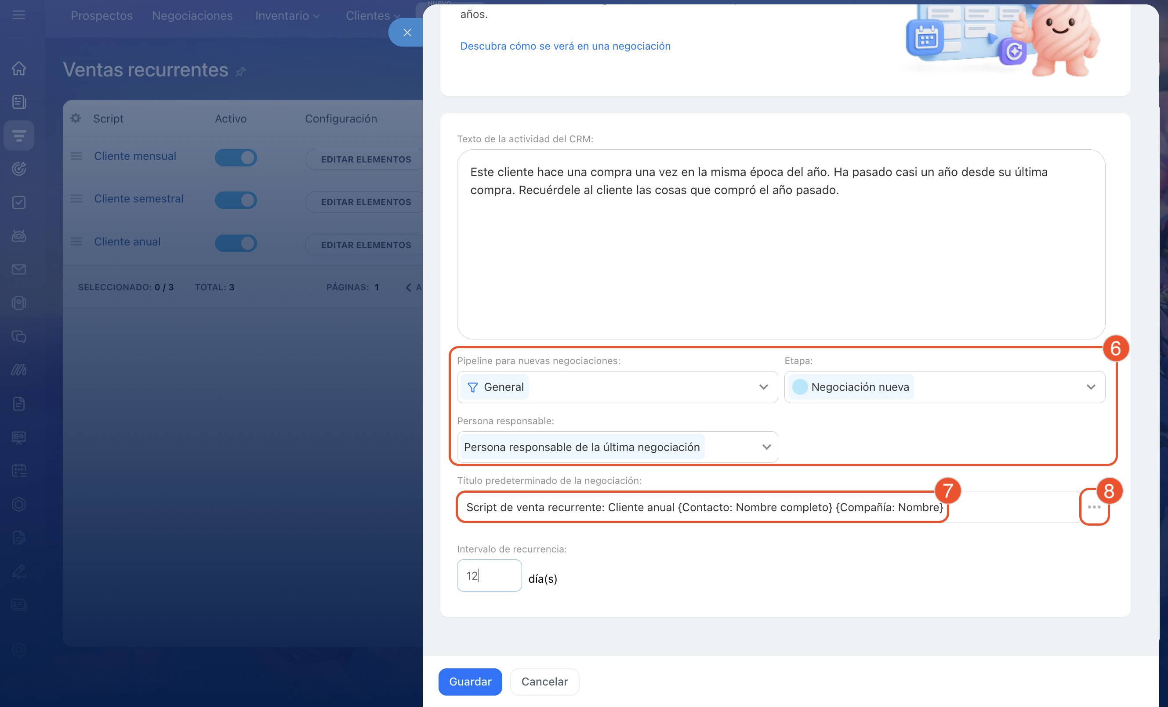Click the home icon in sidebar
1168x707 pixels.
tap(19, 69)
